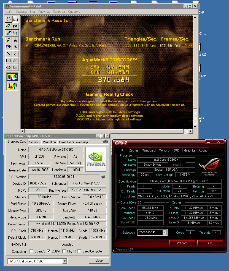Click the Close button in GPU-Z
229x271 pixels.
point(99,260)
